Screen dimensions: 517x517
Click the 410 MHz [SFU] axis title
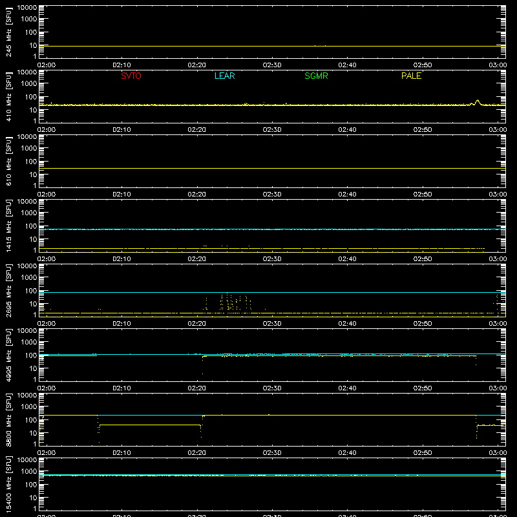8,97
